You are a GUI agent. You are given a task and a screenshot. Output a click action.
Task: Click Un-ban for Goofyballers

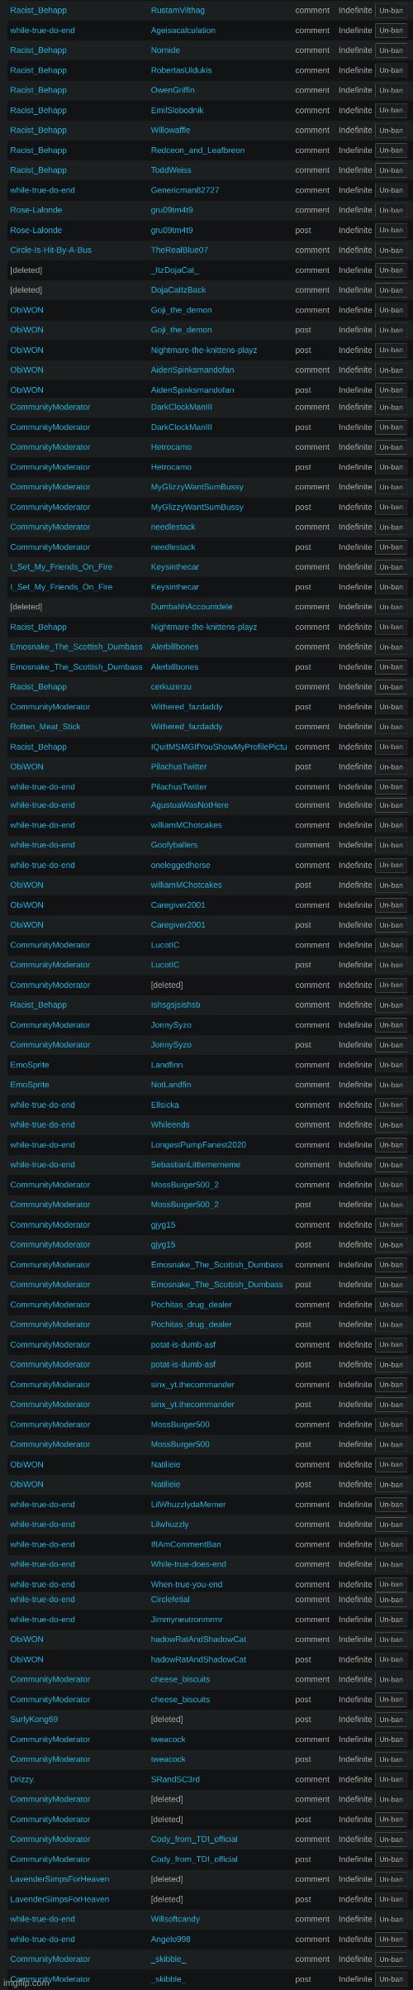(391, 845)
